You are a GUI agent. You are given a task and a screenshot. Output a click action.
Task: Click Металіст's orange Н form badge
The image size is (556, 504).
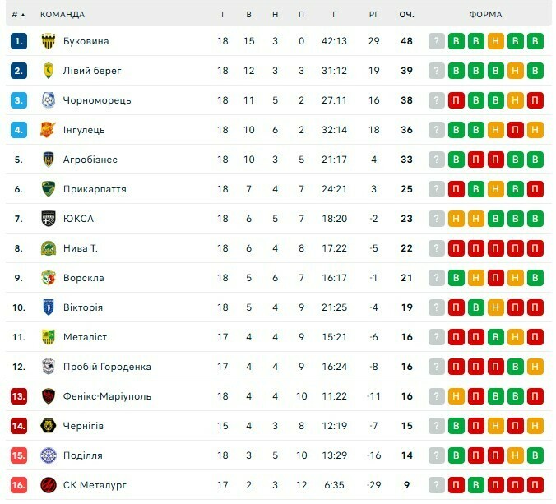(516, 337)
